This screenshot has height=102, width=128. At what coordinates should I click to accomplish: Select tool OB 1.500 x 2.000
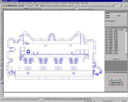coord(112,41)
